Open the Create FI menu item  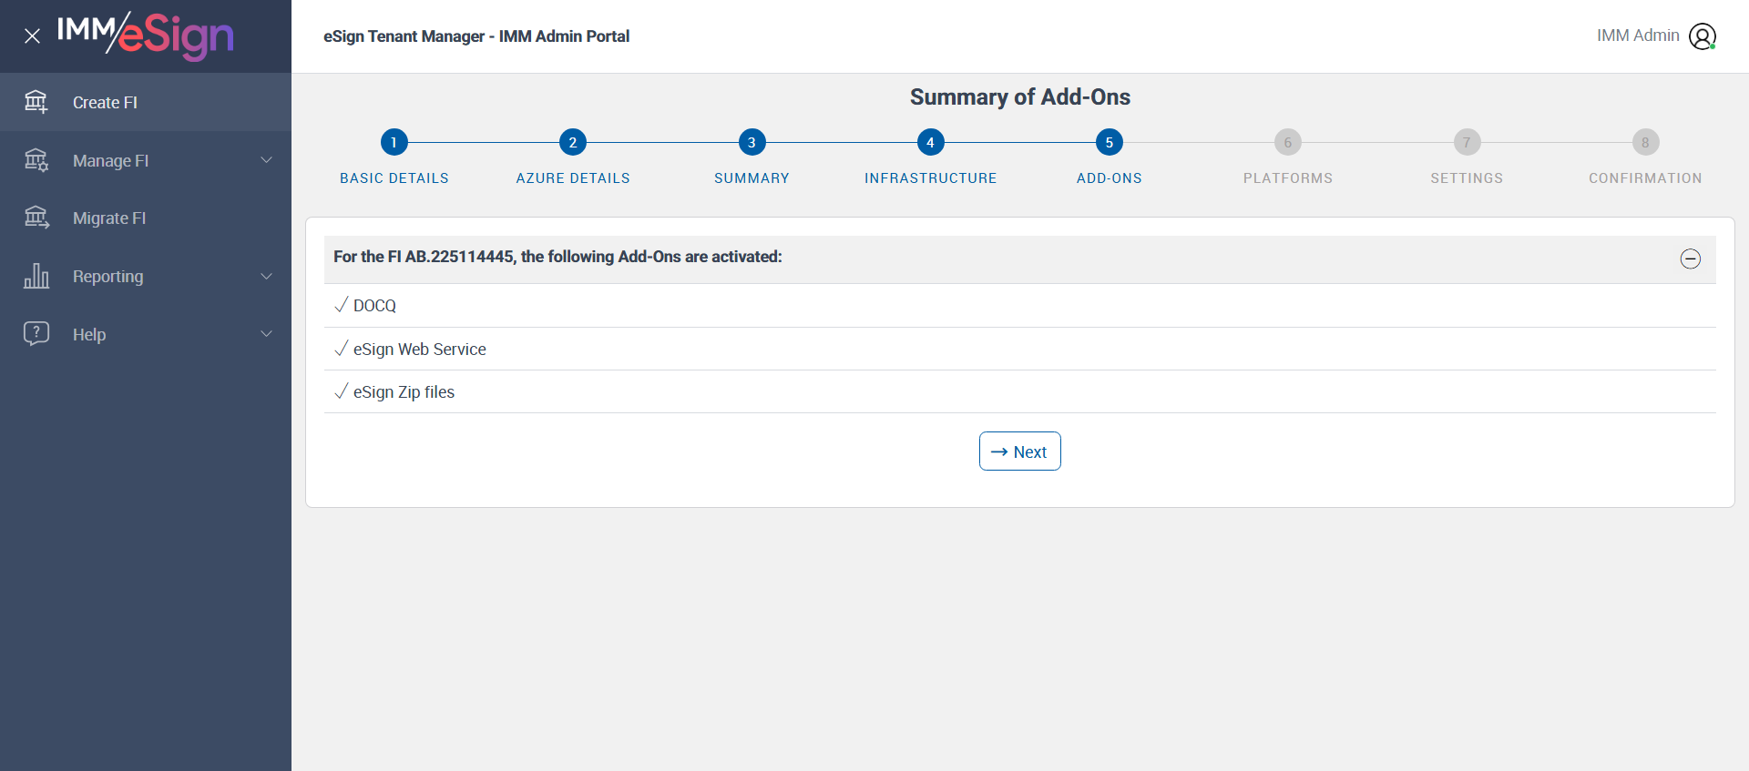coord(146,102)
